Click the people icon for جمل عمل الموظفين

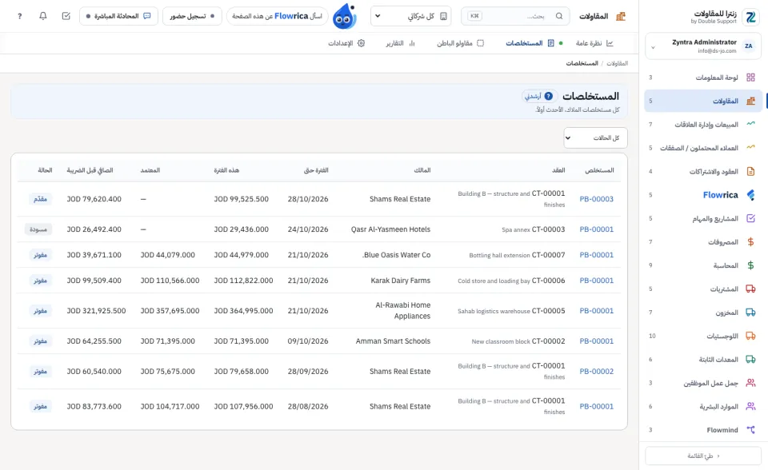tap(750, 383)
